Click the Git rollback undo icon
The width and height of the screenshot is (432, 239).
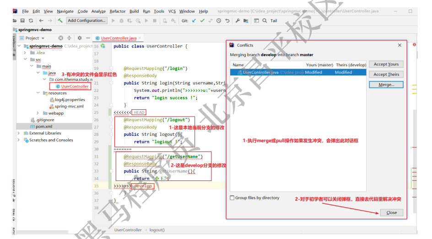227,21
